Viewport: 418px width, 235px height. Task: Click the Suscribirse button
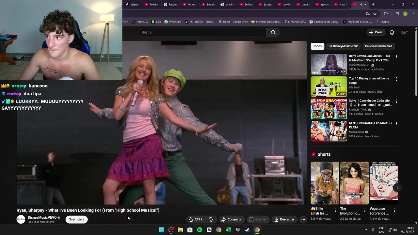point(77,219)
